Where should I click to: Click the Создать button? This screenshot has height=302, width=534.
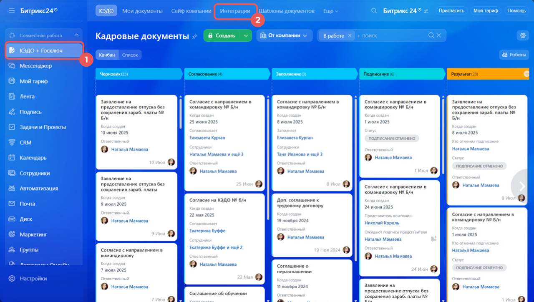coord(222,35)
